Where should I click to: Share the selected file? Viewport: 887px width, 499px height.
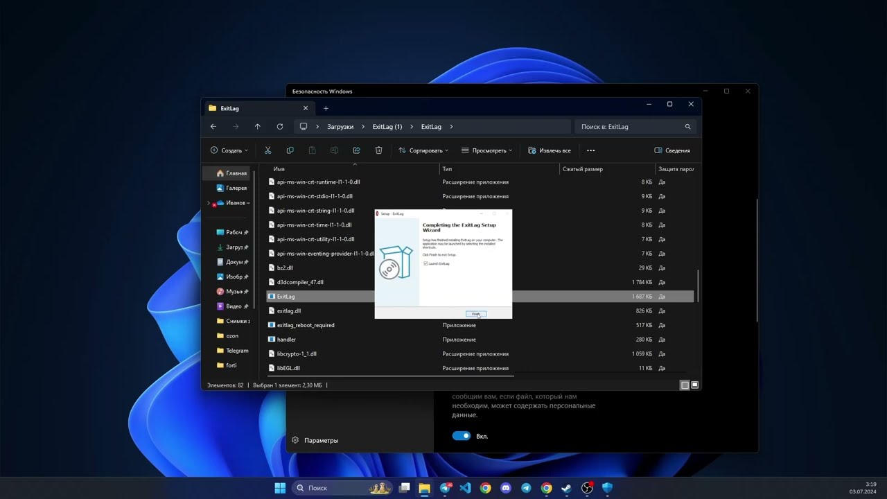pos(357,150)
